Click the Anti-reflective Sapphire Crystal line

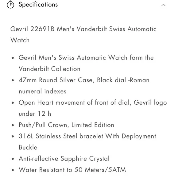tap(64, 159)
